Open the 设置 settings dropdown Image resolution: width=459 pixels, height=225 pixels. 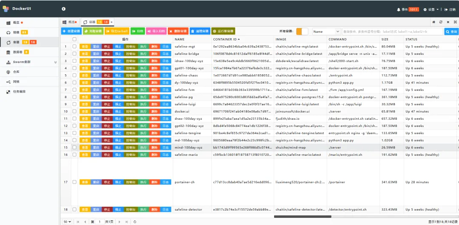point(431,9)
